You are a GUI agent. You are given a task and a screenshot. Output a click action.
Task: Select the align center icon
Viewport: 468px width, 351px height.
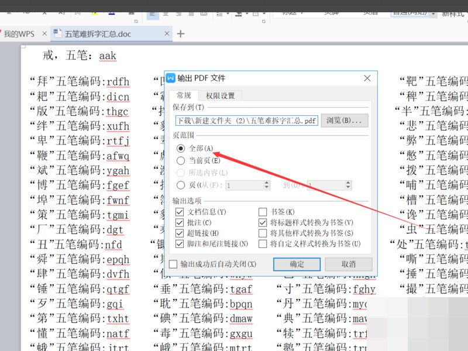click(166, 13)
